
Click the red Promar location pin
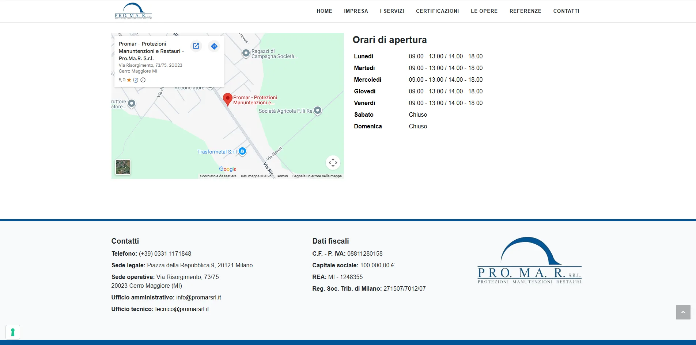pos(227,99)
